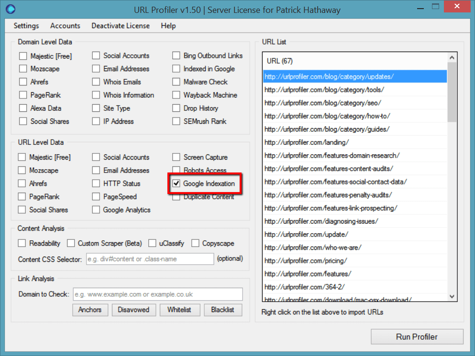Click the URL Profiler app icon in title bar

[11, 10]
